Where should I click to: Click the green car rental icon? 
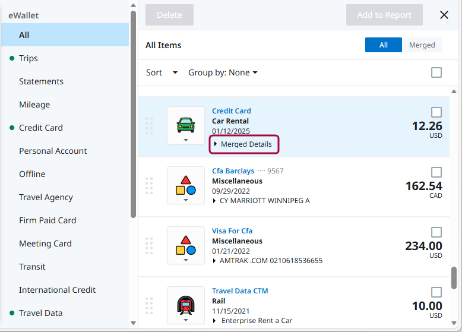pyautogui.click(x=186, y=124)
